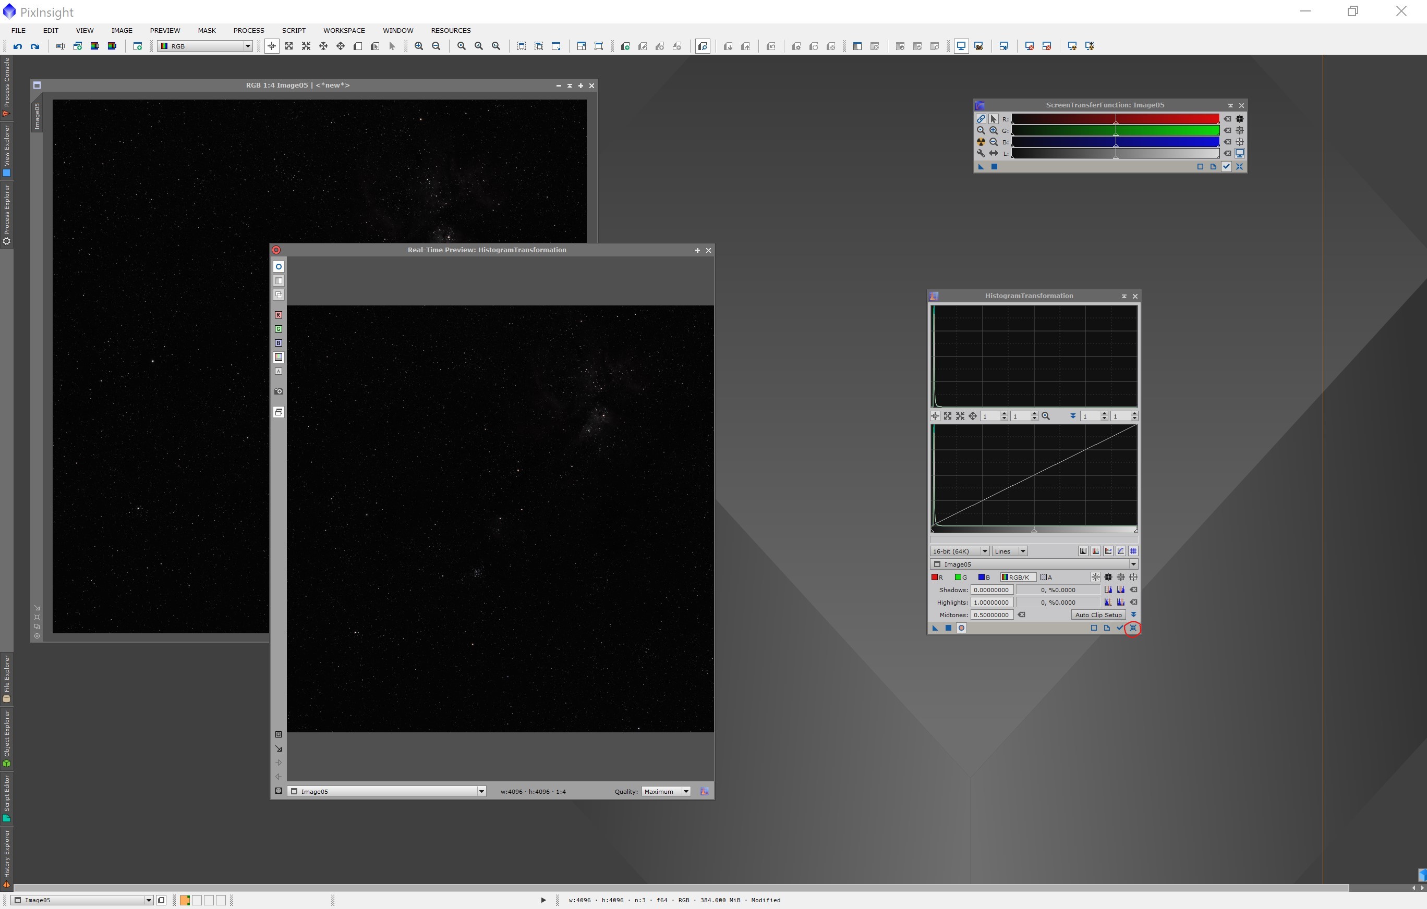Click the Undo arrow in the main toolbar

[18, 46]
